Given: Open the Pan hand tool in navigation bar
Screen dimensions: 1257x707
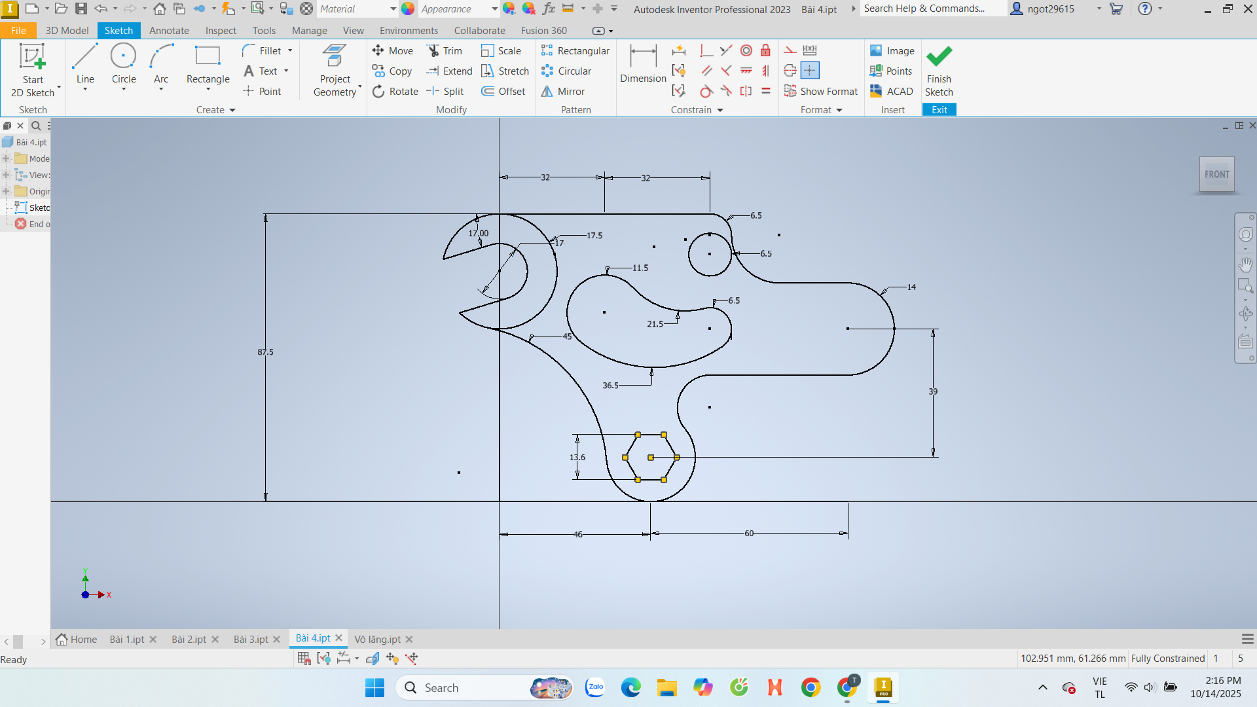Looking at the screenshot, I should 1245,264.
